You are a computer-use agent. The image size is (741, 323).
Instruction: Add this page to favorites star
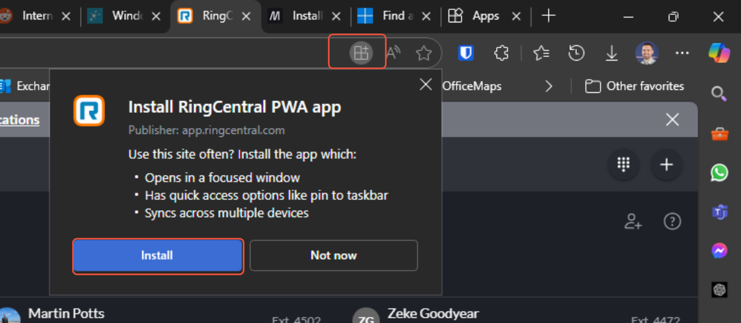[424, 53]
